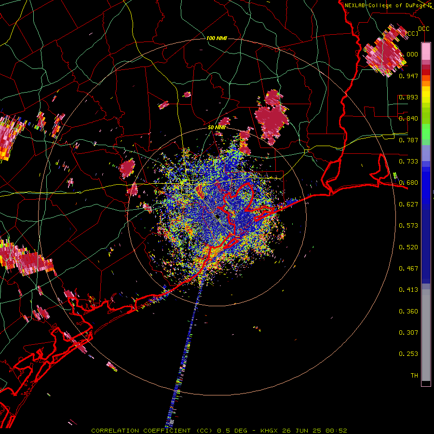Pick the light pink top color scale segment

[x=426, y=51]
